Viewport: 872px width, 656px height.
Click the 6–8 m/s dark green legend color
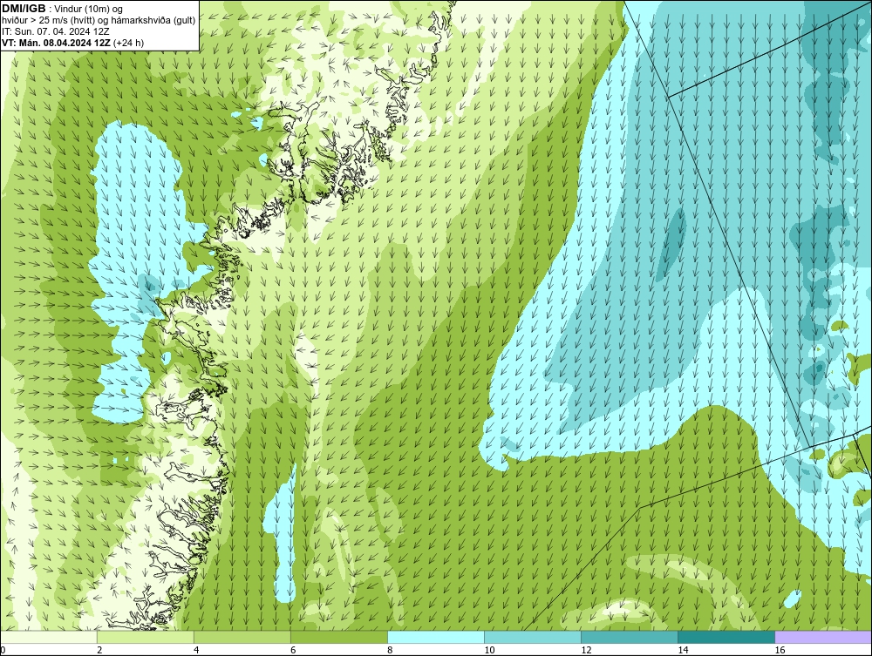pyautogui.click(x=339, y=637)
